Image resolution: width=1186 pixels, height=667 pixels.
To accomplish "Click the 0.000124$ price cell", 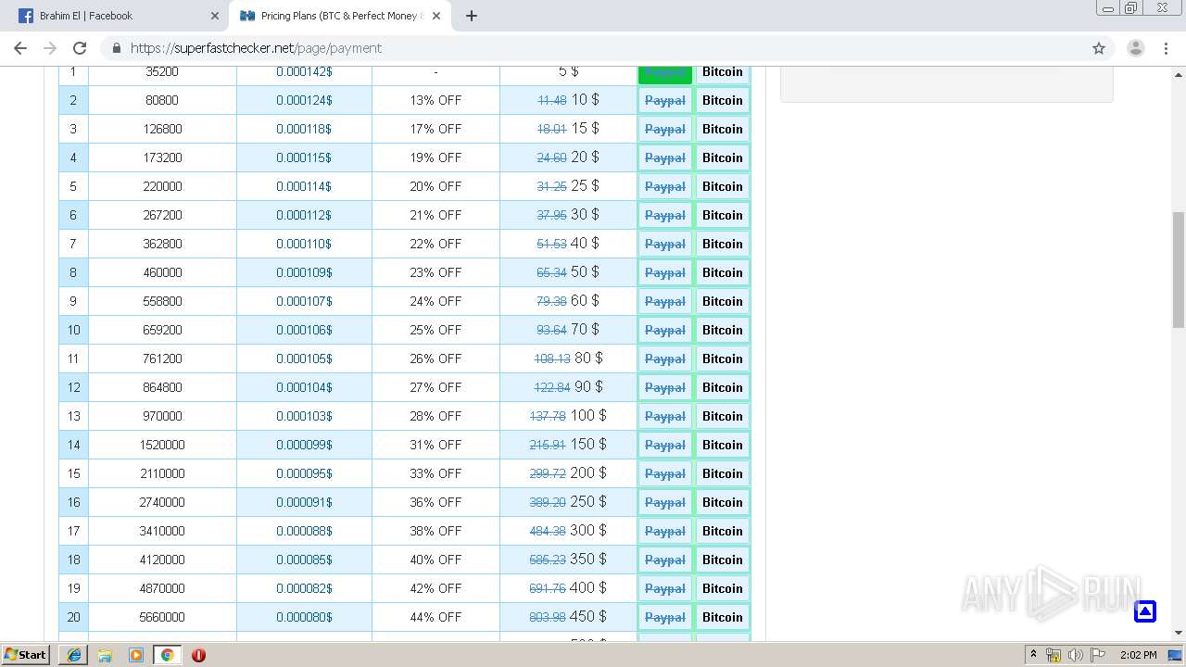I will tap(304, 100).
